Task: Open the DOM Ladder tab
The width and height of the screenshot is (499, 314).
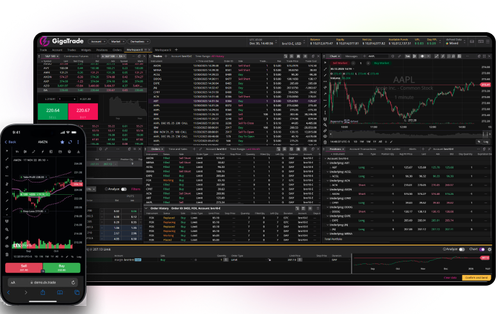Action: point(393,149)
